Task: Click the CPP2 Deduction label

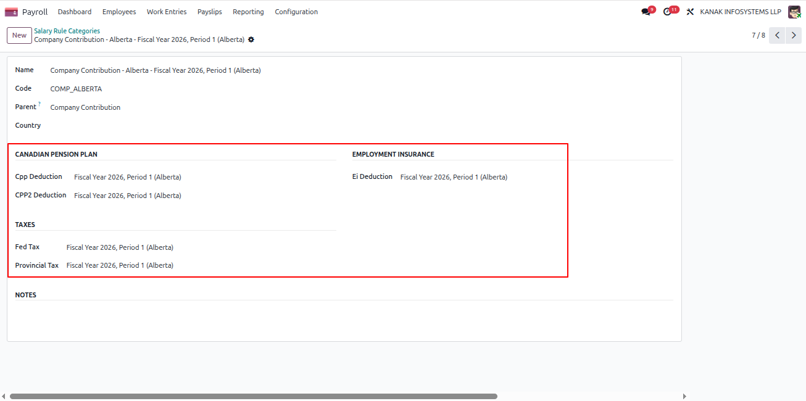Action: tap(41, 195)
